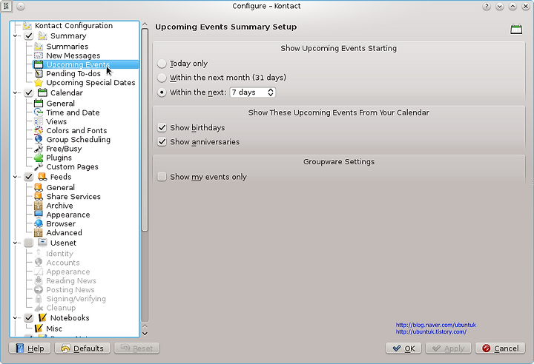534x364 pixels.
Task: Click the Custom Pages wrench icon
Action: pos(39,166)
